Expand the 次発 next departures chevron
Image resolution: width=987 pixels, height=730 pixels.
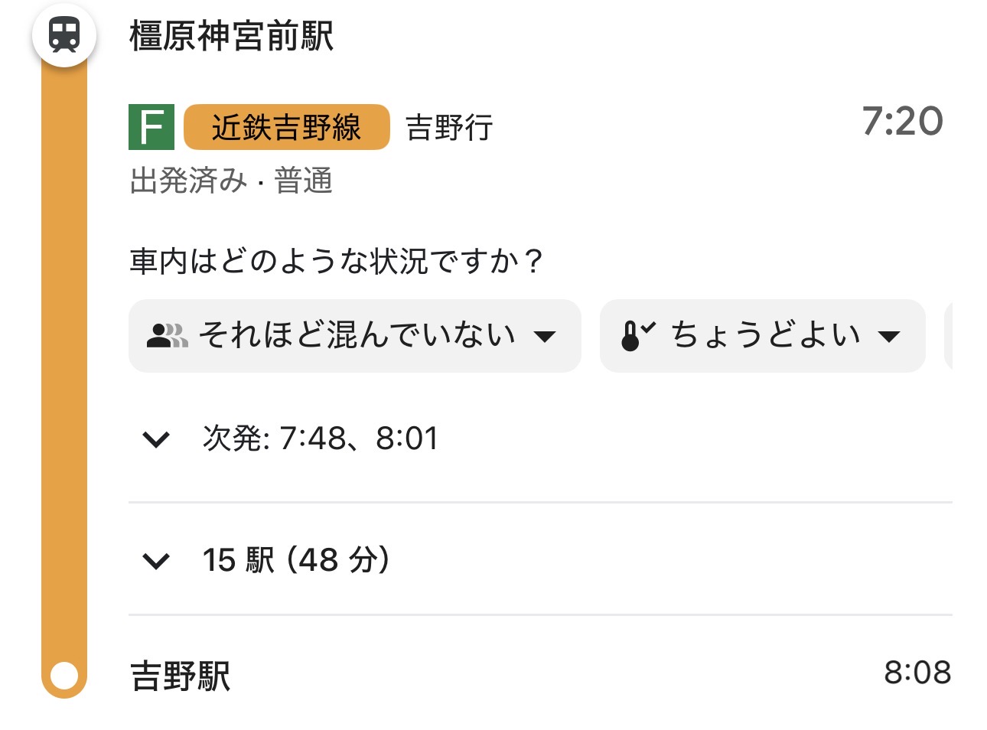pos(156,439)
